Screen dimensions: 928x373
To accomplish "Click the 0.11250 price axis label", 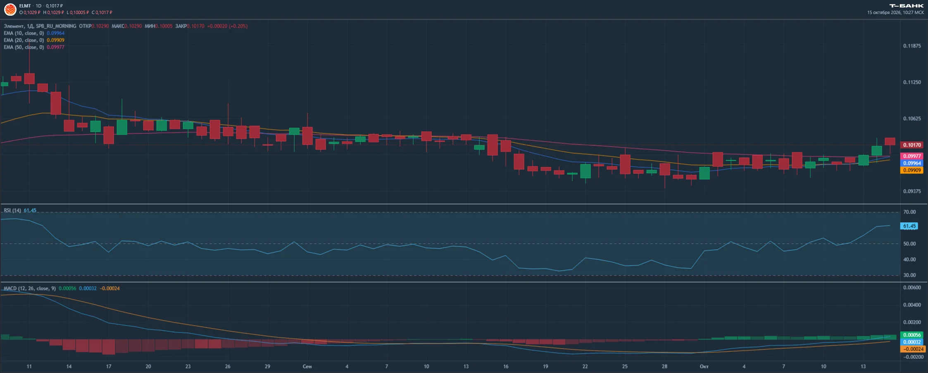I will coord(912,82).
